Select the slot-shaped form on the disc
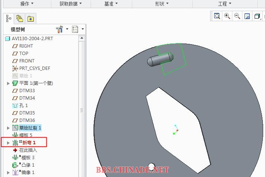The height and width of the screenshot is (177, 265). tap(160, 59)
